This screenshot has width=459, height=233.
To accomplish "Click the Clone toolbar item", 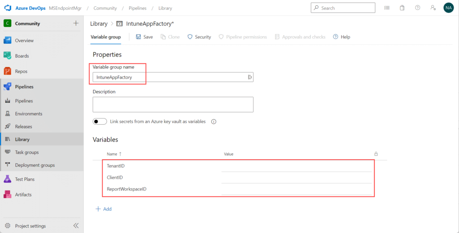I will [x=170, y=37].
